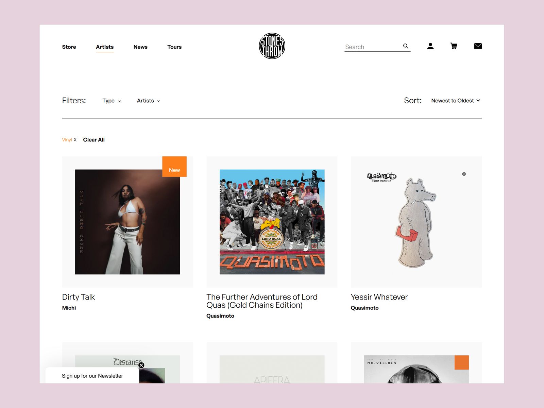This screenshot has height=408, width=544.
Task: Toggle the active Artists navigation item
Action: (x=104, y=47)
